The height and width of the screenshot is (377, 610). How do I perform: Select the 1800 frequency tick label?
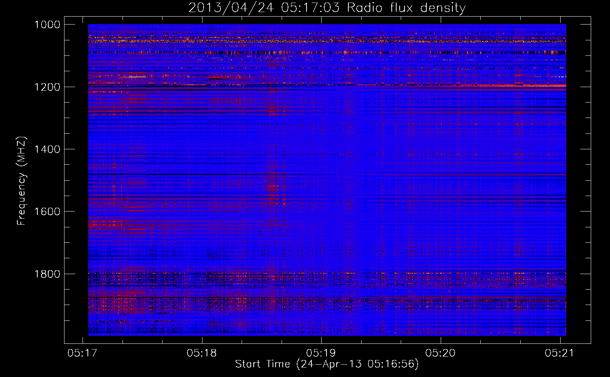tap(47, 274)
